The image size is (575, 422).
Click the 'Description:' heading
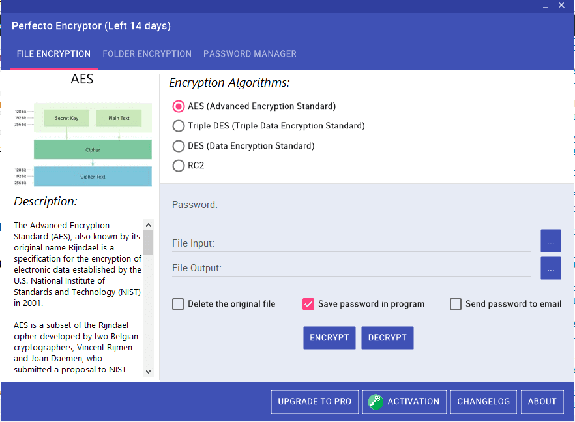click(46, 202)
